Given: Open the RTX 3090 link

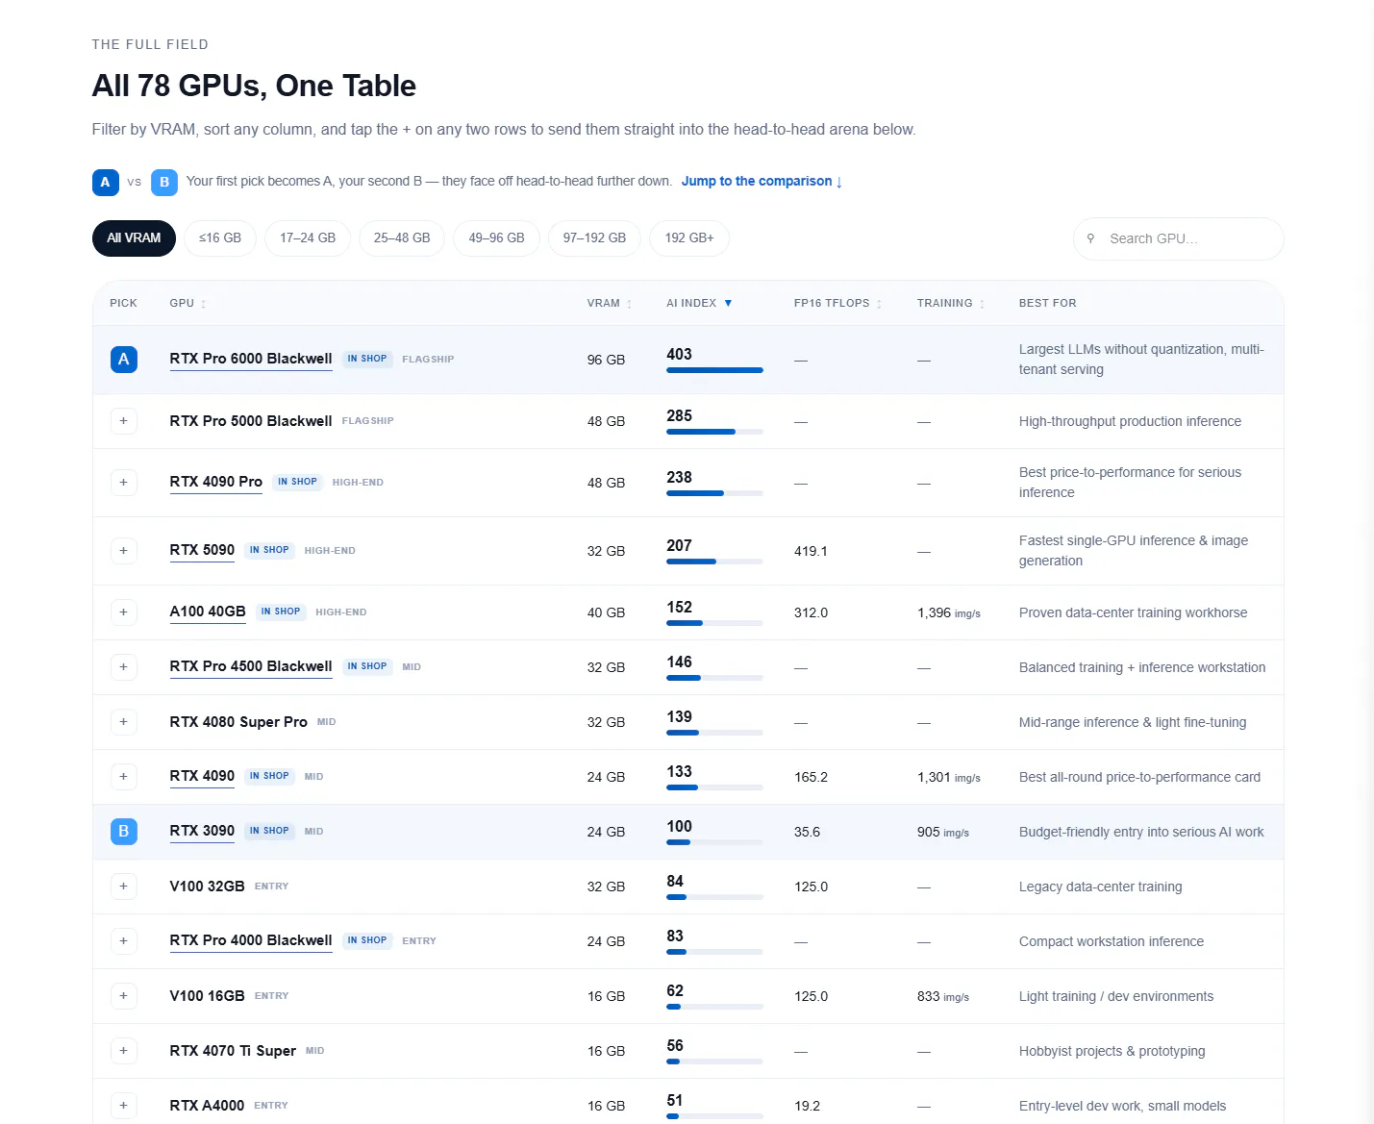Looking at the screenshot, I should [202, 831].
